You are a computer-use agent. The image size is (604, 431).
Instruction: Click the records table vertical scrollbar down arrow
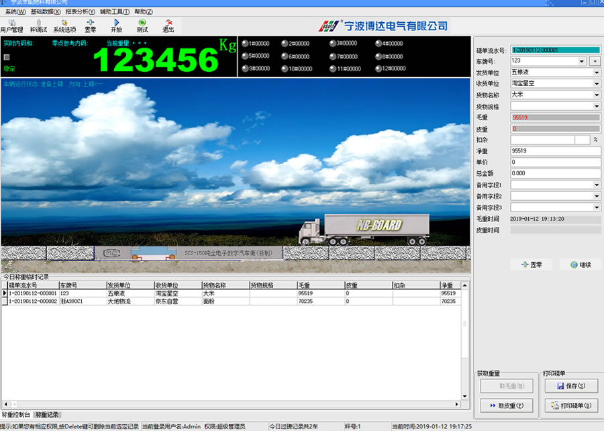pos(464,396)
